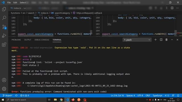Click the VS Code logo in the title bar

pos(3,3)
